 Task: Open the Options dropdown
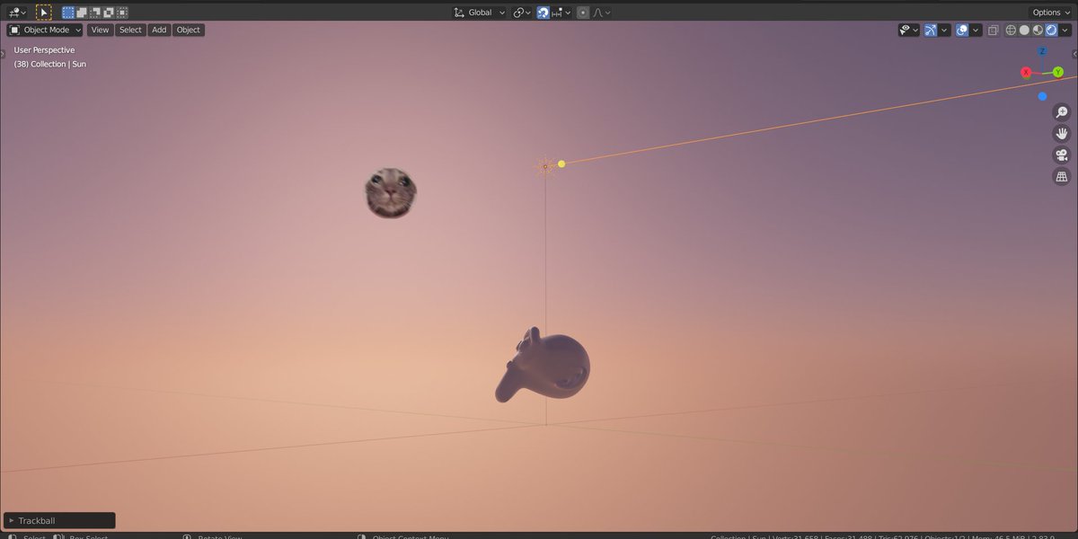point(1051,13)
